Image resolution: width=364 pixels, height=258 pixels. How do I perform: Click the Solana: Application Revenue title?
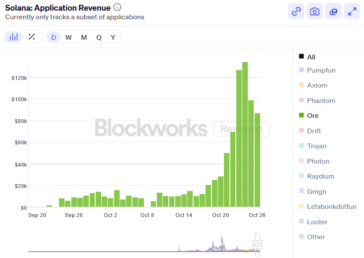point(58,8)
